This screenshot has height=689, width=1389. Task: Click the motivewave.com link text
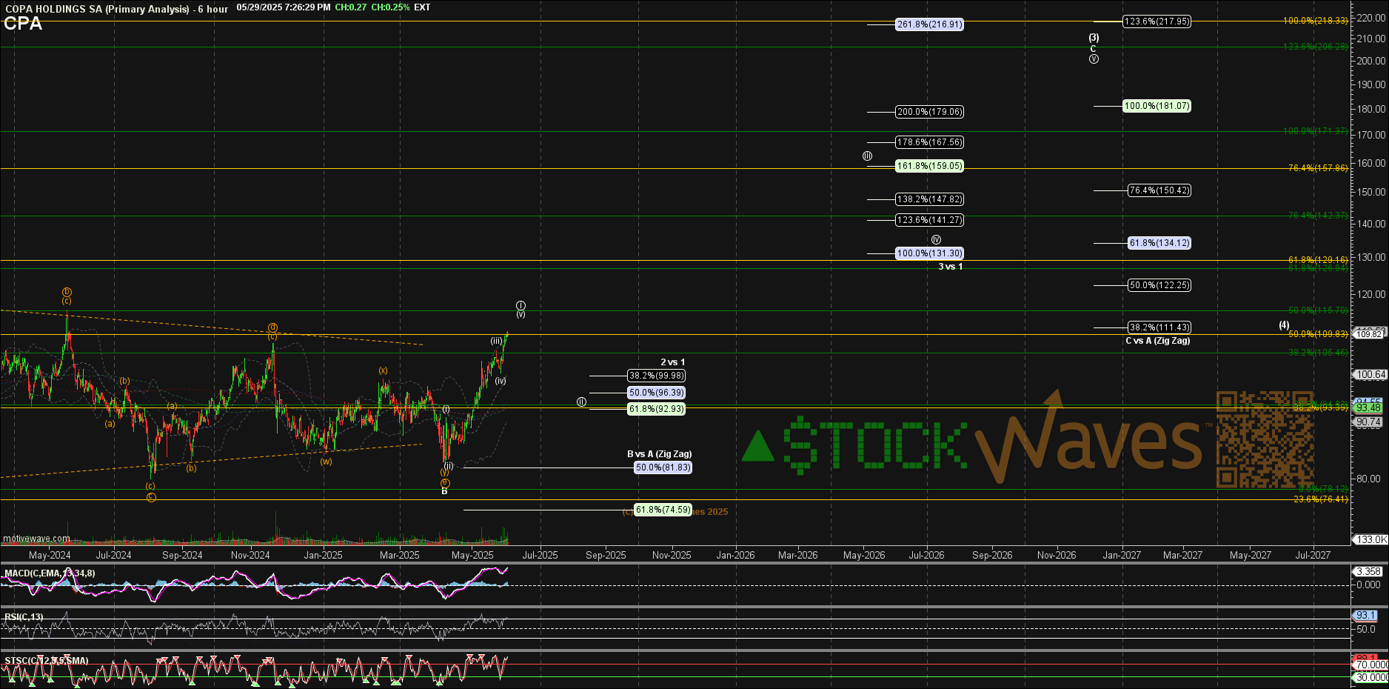coord(37,539)
